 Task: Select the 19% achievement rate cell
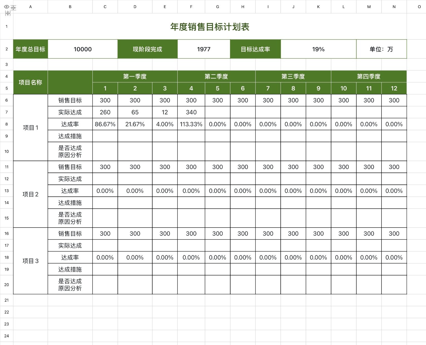pos(319,49)
